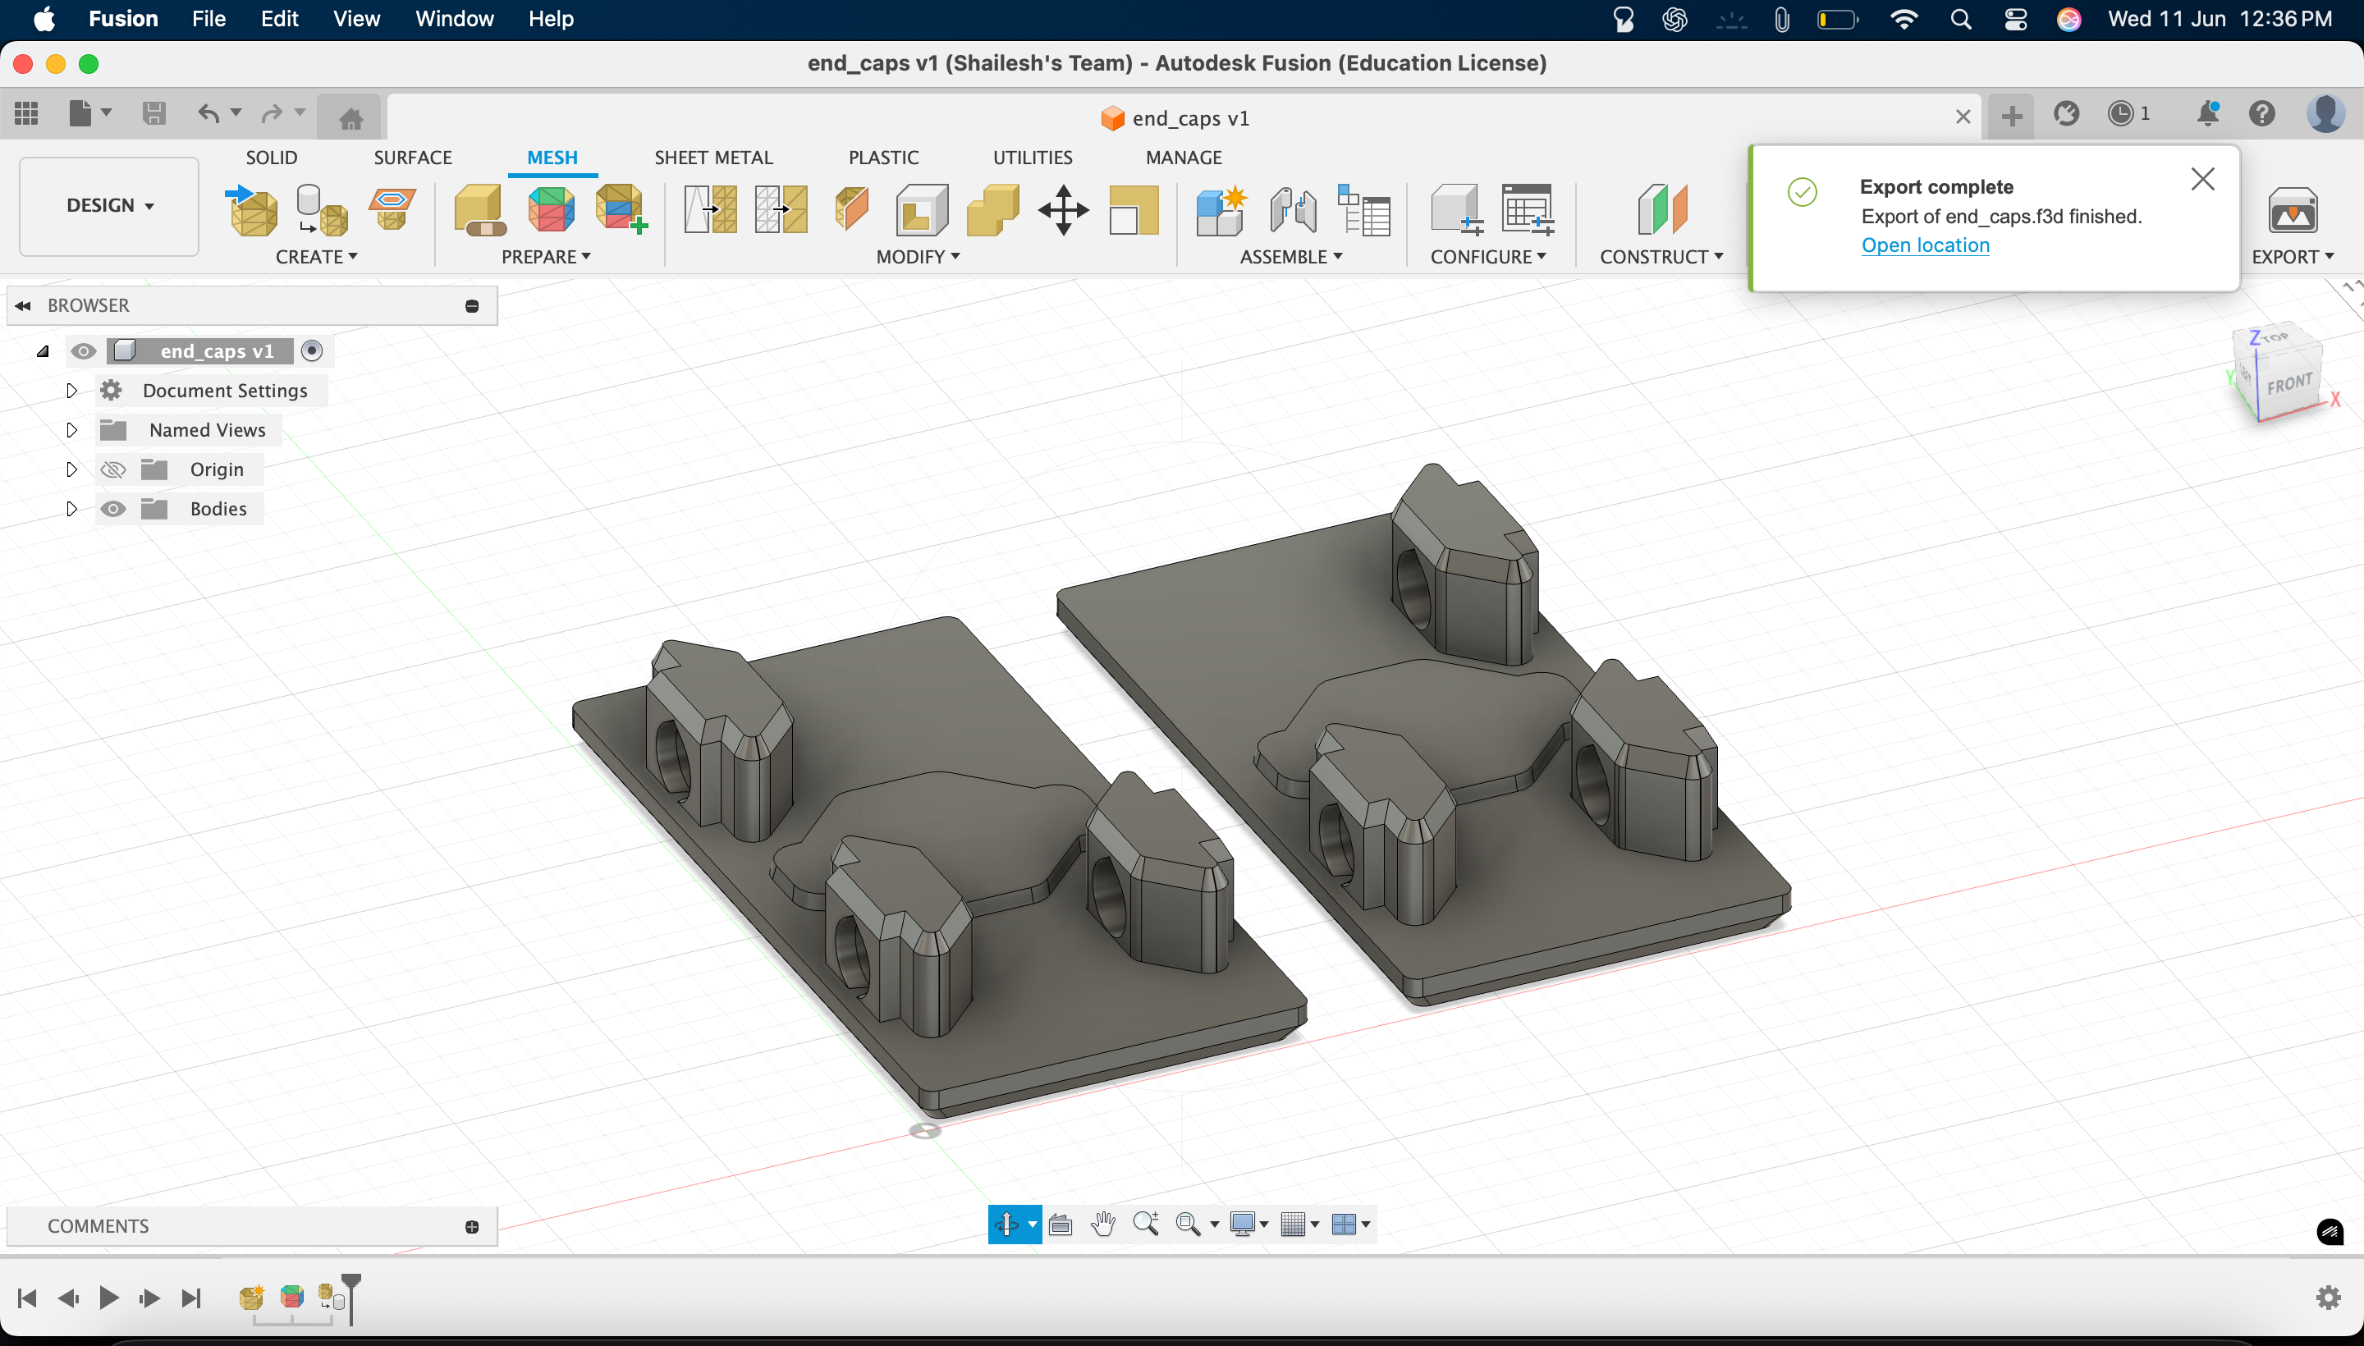
Task: Open the job status clock icon
Action: (x=2120, y=114)
